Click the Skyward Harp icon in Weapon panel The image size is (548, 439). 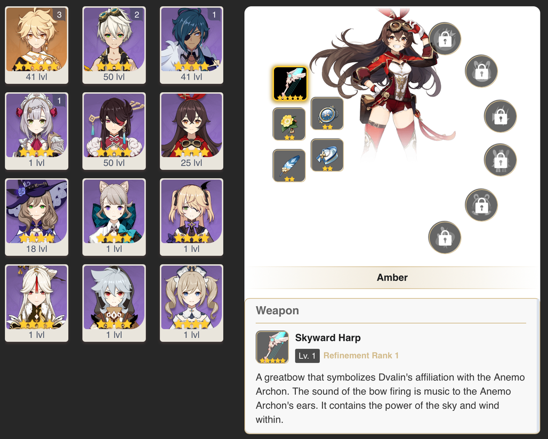(272, 347)
